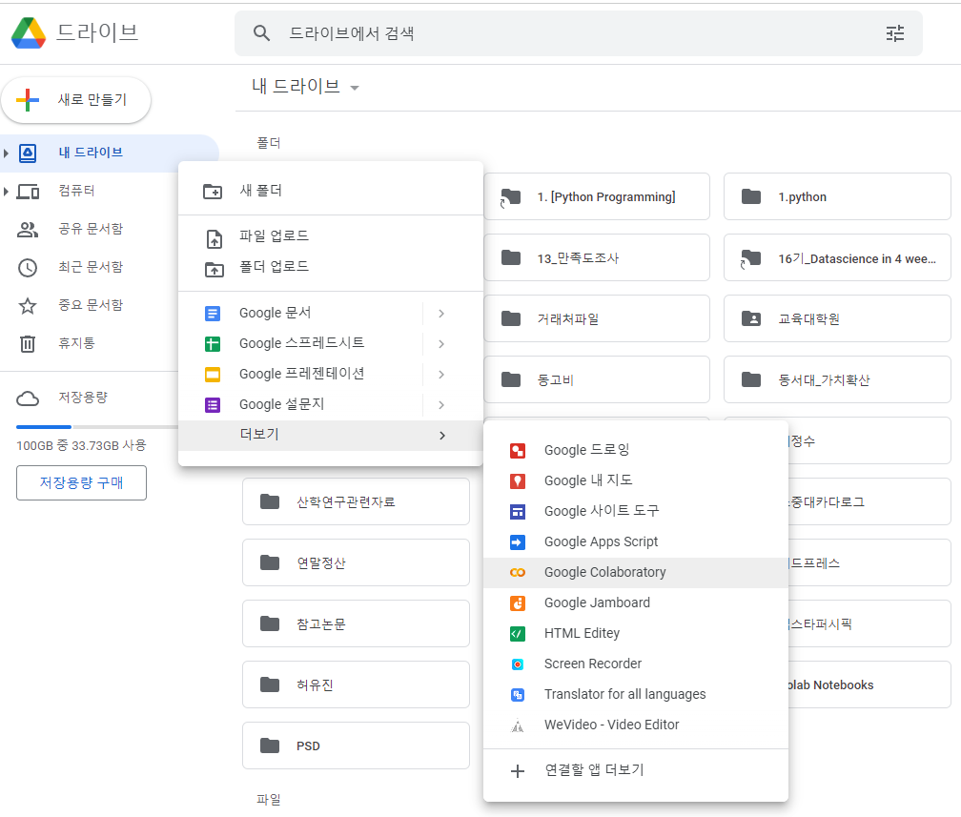The width and height of the screenshot is (961, 817).
Task: Open the 1. [Python Programming] folder
Action: [x=597, y=196]
